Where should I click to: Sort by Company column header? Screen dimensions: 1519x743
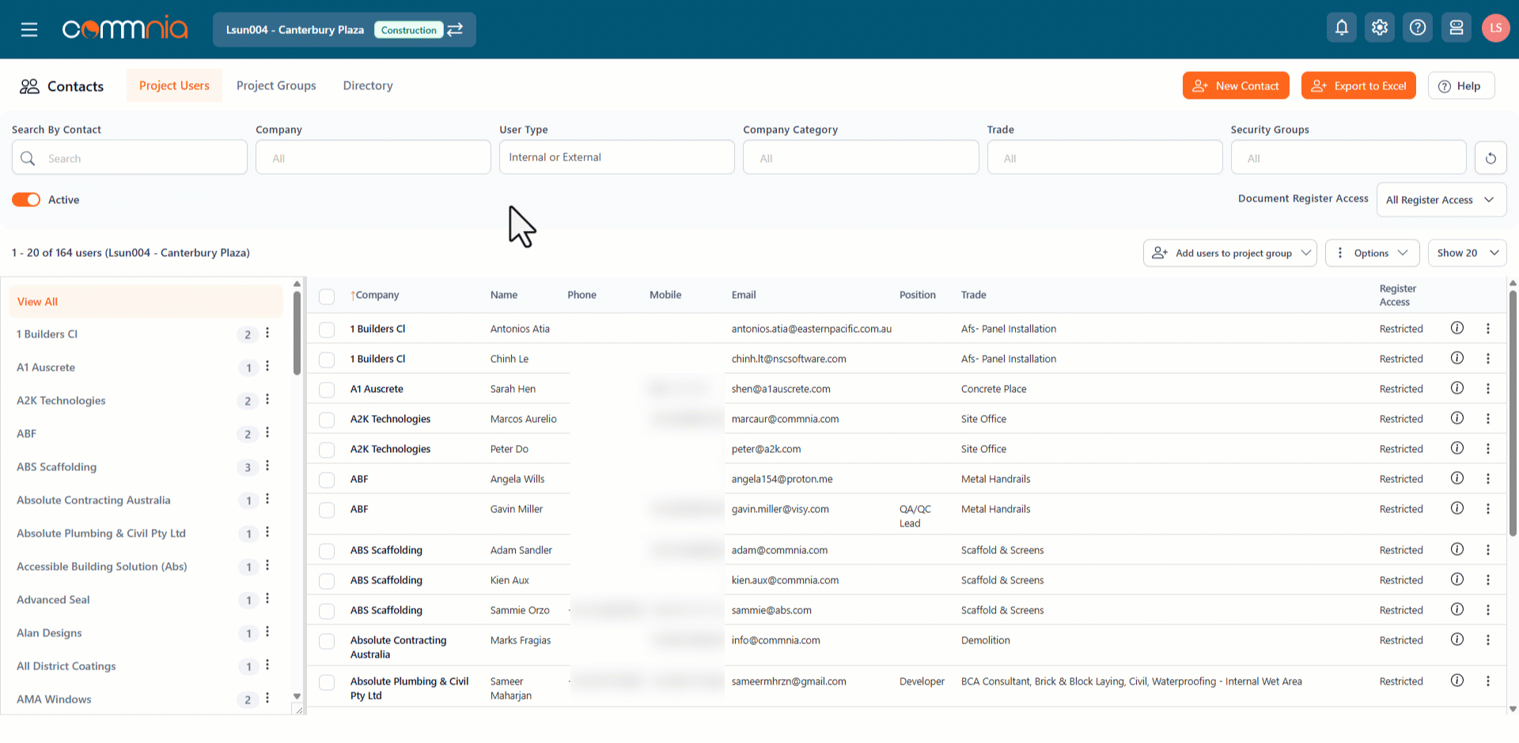(x=375, y=295)
